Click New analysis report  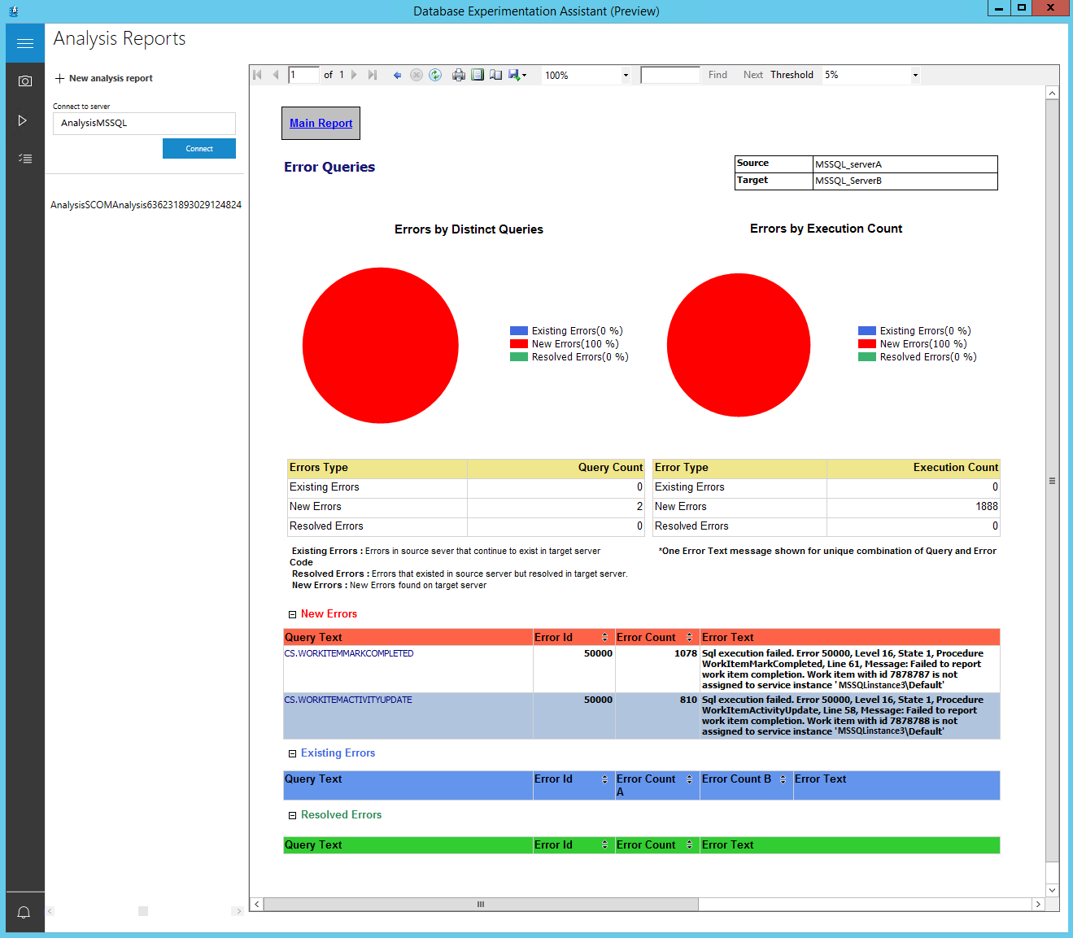point(104,78)
